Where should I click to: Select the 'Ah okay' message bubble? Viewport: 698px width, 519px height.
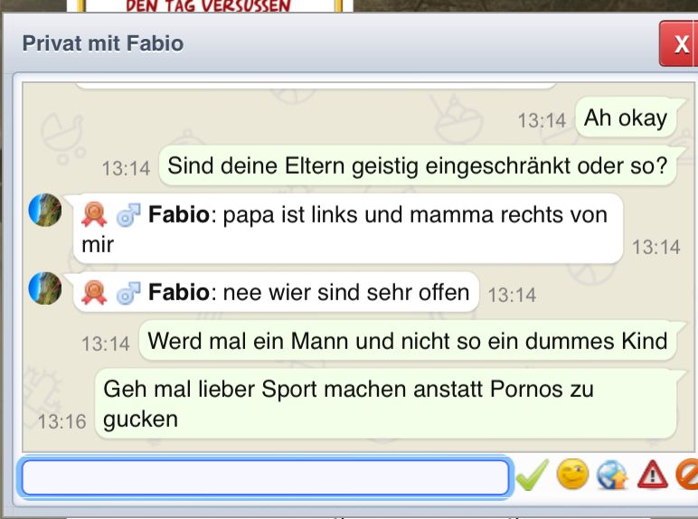626,118
